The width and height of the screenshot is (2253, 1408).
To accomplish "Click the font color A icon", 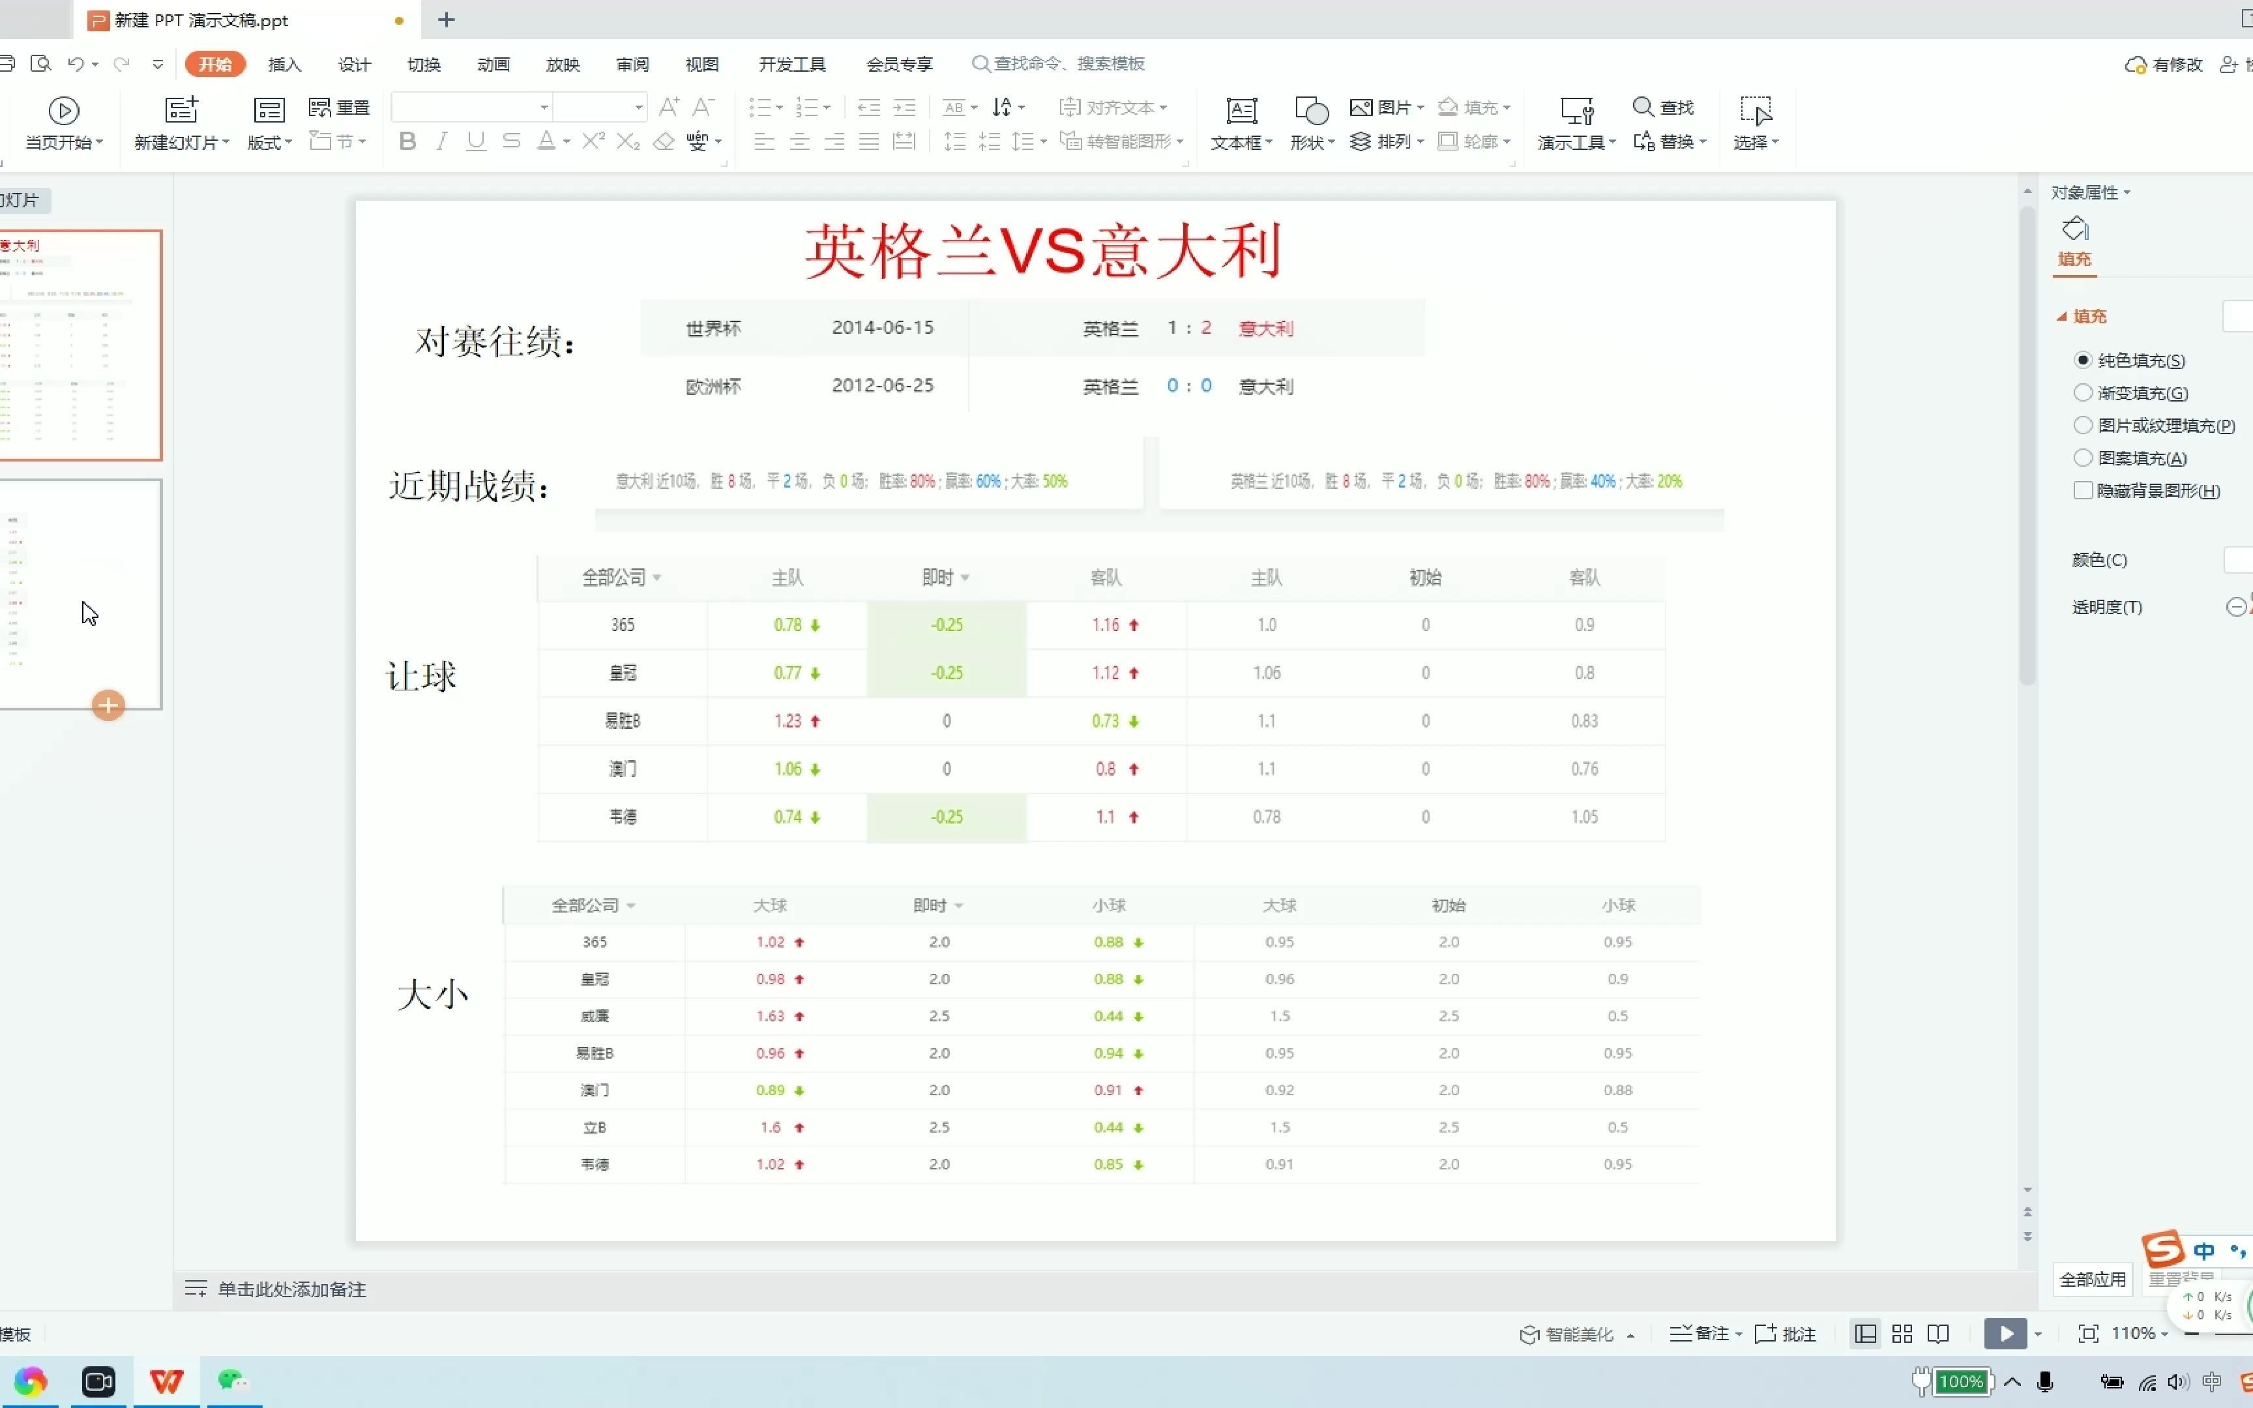I will 546,141.
